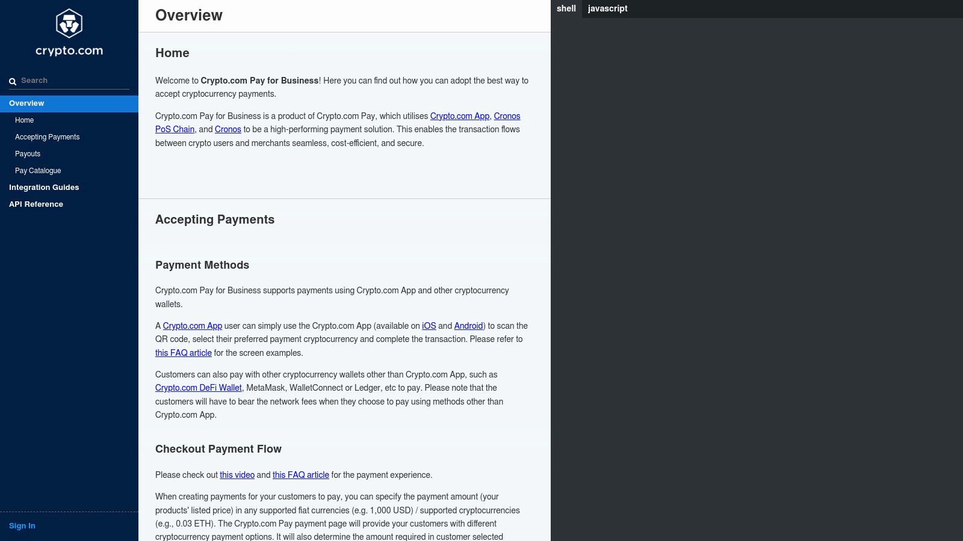Open the Crypto.com App link
Image resolution: width=963 pixels, height=541 pixels.
(459, 116)
